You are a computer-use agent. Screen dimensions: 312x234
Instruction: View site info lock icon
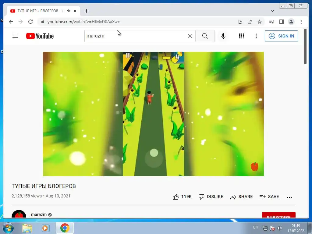[x=42, y=22]
